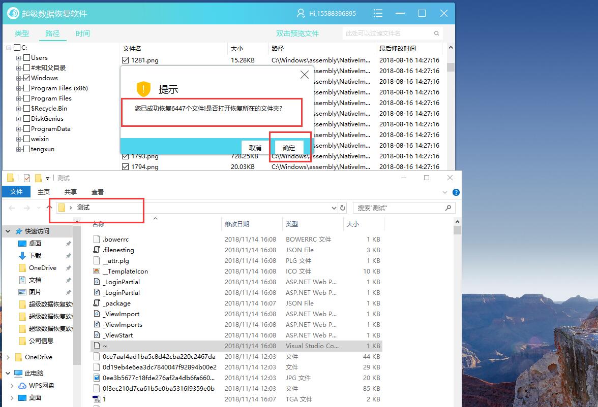The width and height of the screenshot is (598, 407).
Task: Uncheck the 1281.png file checkbox
Action: tap(125, 59)
